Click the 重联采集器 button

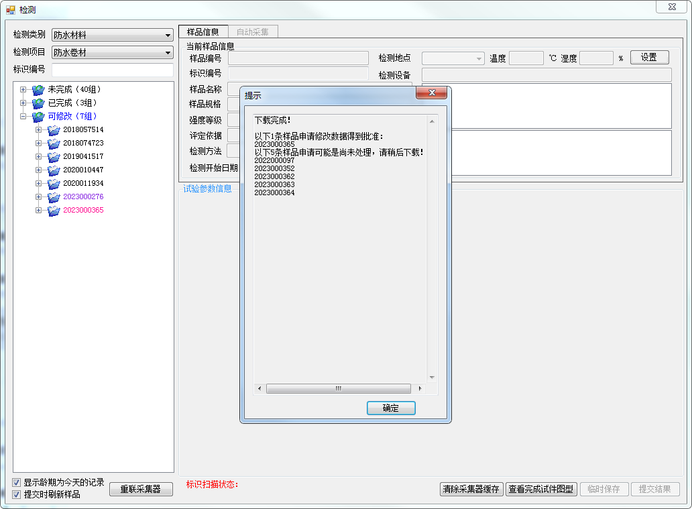click(x=141, y=489)
